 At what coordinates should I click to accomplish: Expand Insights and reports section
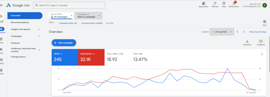tap(39, 29)
